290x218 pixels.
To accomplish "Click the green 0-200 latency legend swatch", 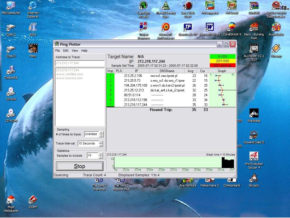I will click(x=223, y=56).
